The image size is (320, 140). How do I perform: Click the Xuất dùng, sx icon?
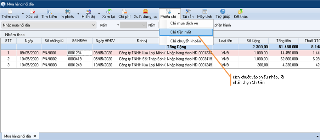[145, 12]
